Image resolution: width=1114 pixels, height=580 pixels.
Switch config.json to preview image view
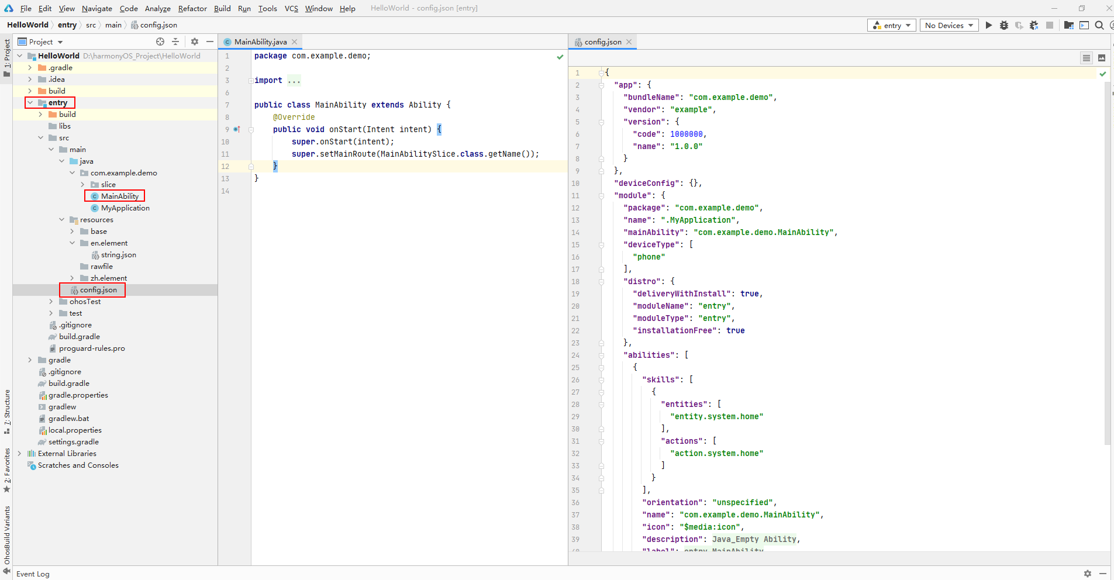click(x=1102, y=58)
